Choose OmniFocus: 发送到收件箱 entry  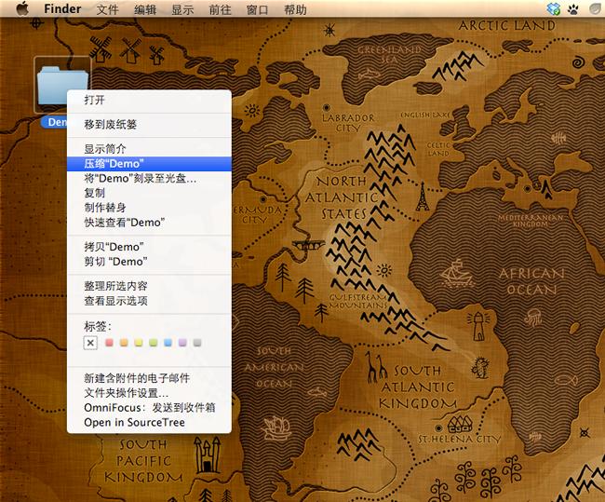point(149,408)
